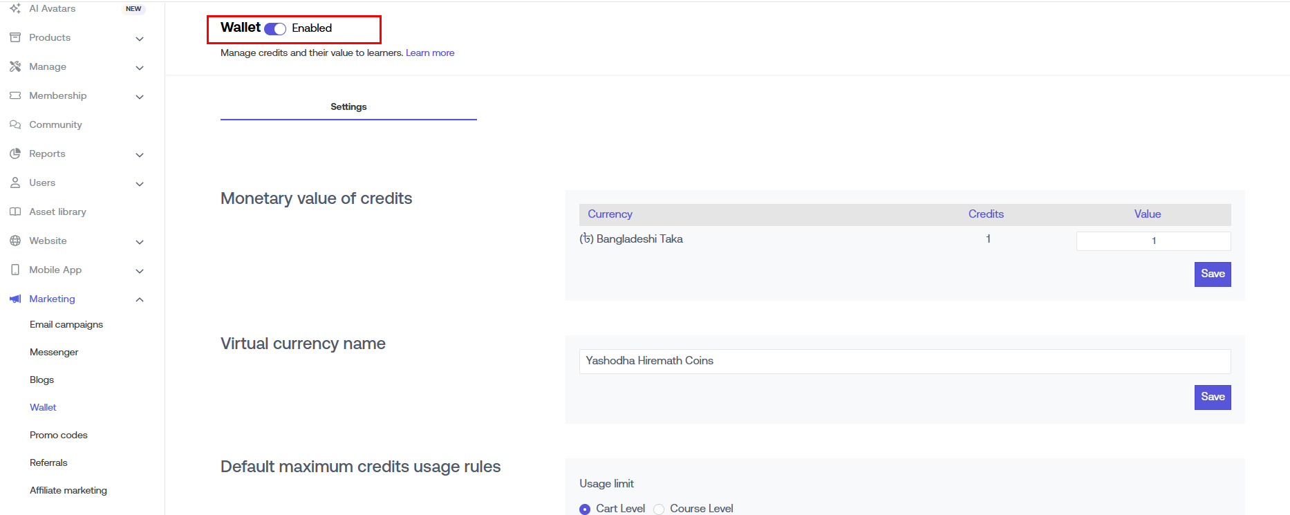1290x515 pixels.
Task: Click the Asset library book icon
Action: (x=15, y=212)
